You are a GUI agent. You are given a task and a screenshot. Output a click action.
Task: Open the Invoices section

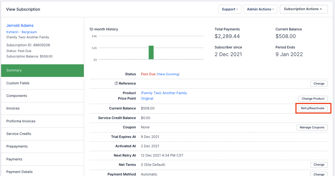click(x=42, y=108)
